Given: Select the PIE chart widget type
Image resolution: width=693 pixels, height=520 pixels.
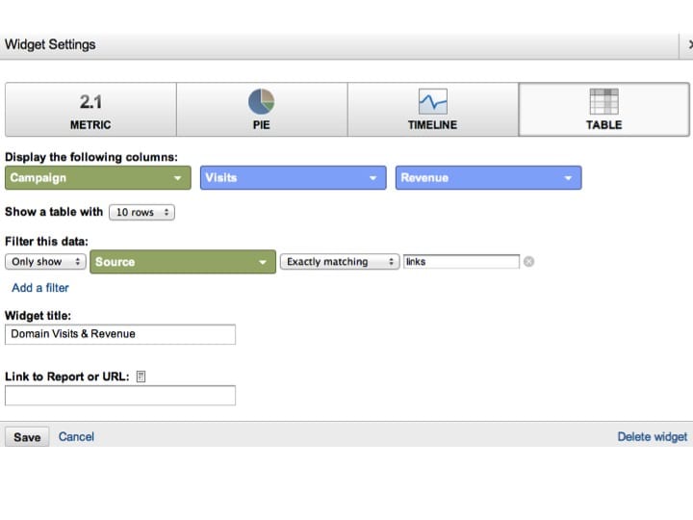Looking at the screenshot, I should click(261, 109).
